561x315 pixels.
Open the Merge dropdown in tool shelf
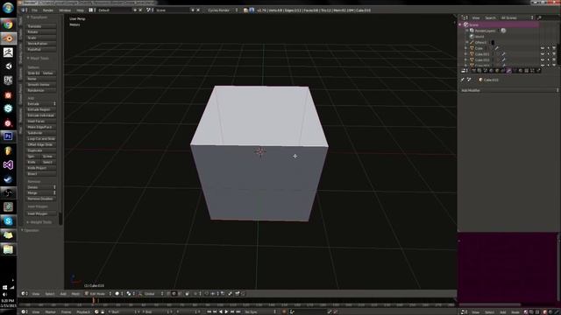[x=41, y=192]
